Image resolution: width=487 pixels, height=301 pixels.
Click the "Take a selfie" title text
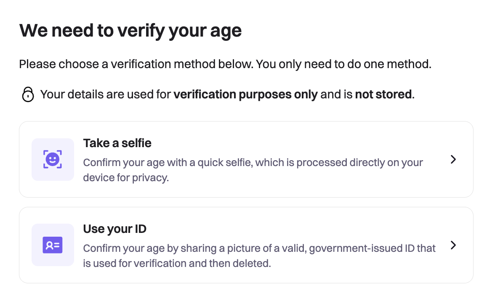click(117, 143)
